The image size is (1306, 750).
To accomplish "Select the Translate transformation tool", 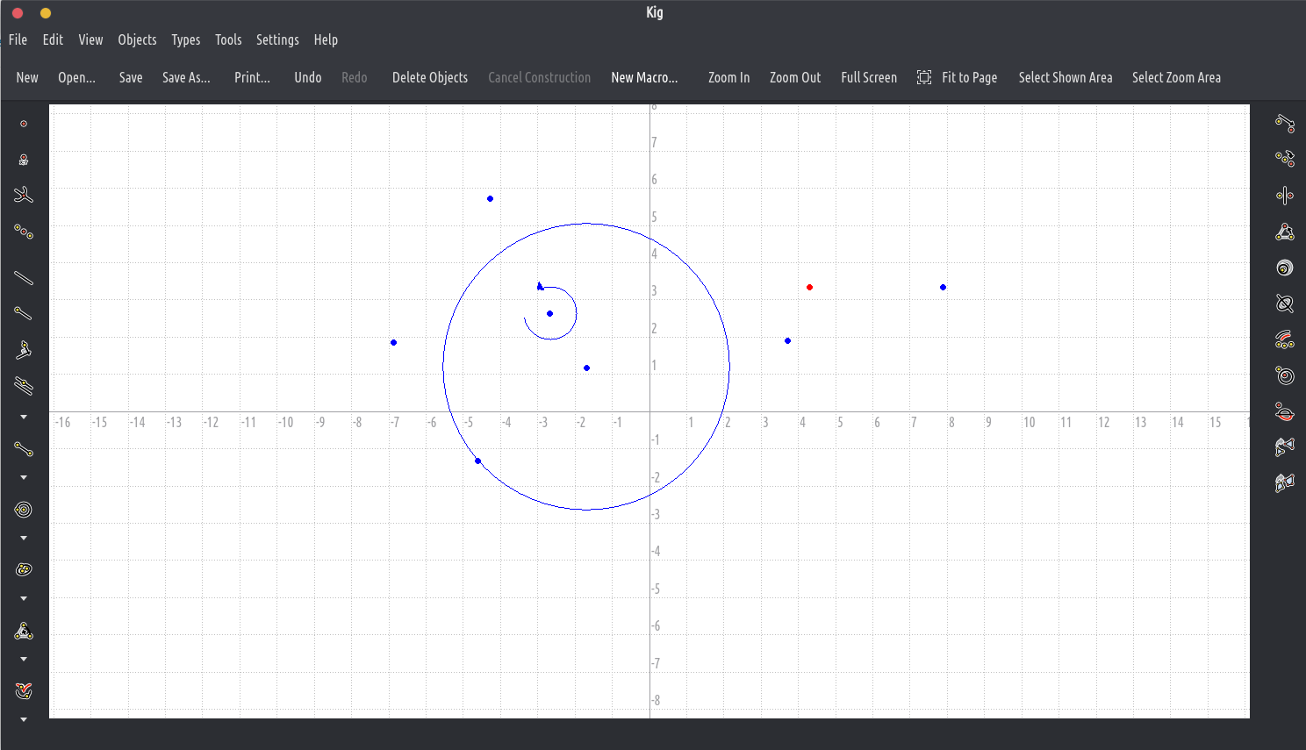I will click(1285, 124).
